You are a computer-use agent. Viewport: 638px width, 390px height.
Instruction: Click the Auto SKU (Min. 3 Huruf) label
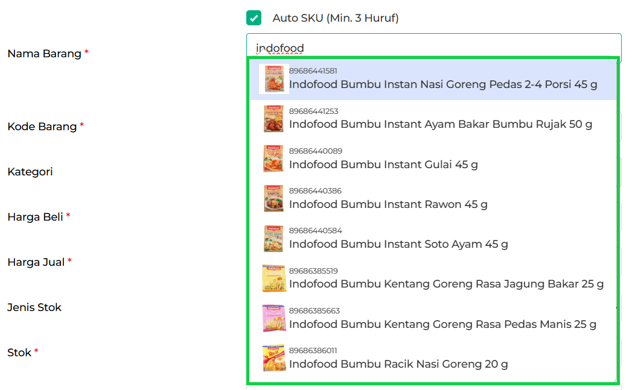click(336, 18)
